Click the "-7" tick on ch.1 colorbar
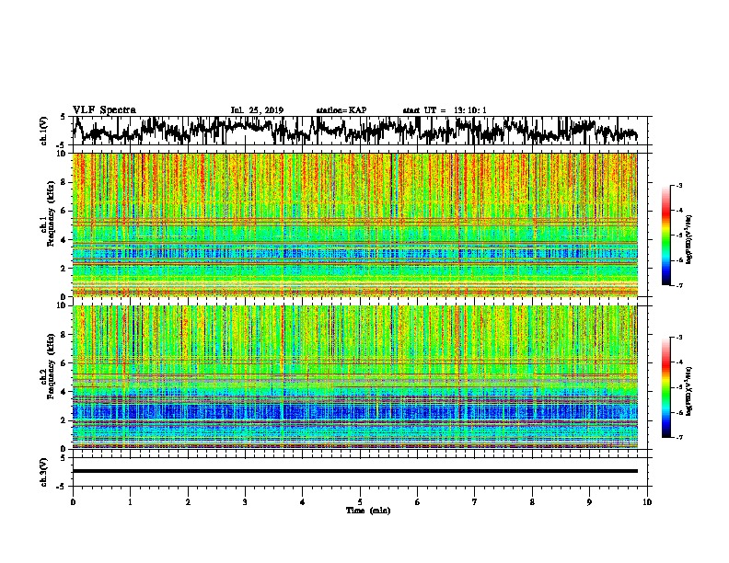Viewport: 729px width, 563px height. tap(679, 285)
